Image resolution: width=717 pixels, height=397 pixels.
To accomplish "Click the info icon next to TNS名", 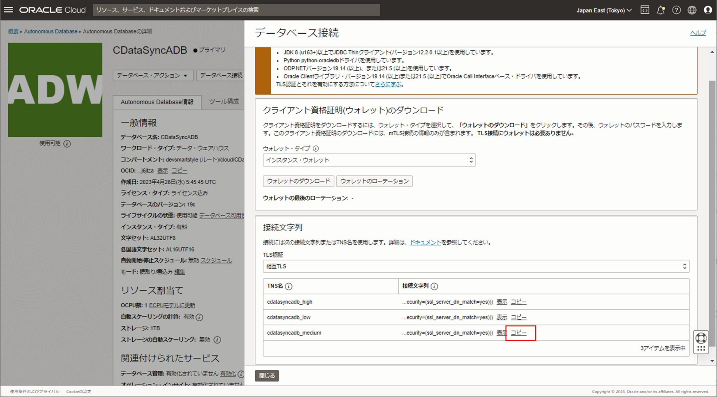I will 289,286.
